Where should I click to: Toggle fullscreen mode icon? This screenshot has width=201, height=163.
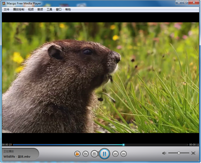tap(193, 153)
